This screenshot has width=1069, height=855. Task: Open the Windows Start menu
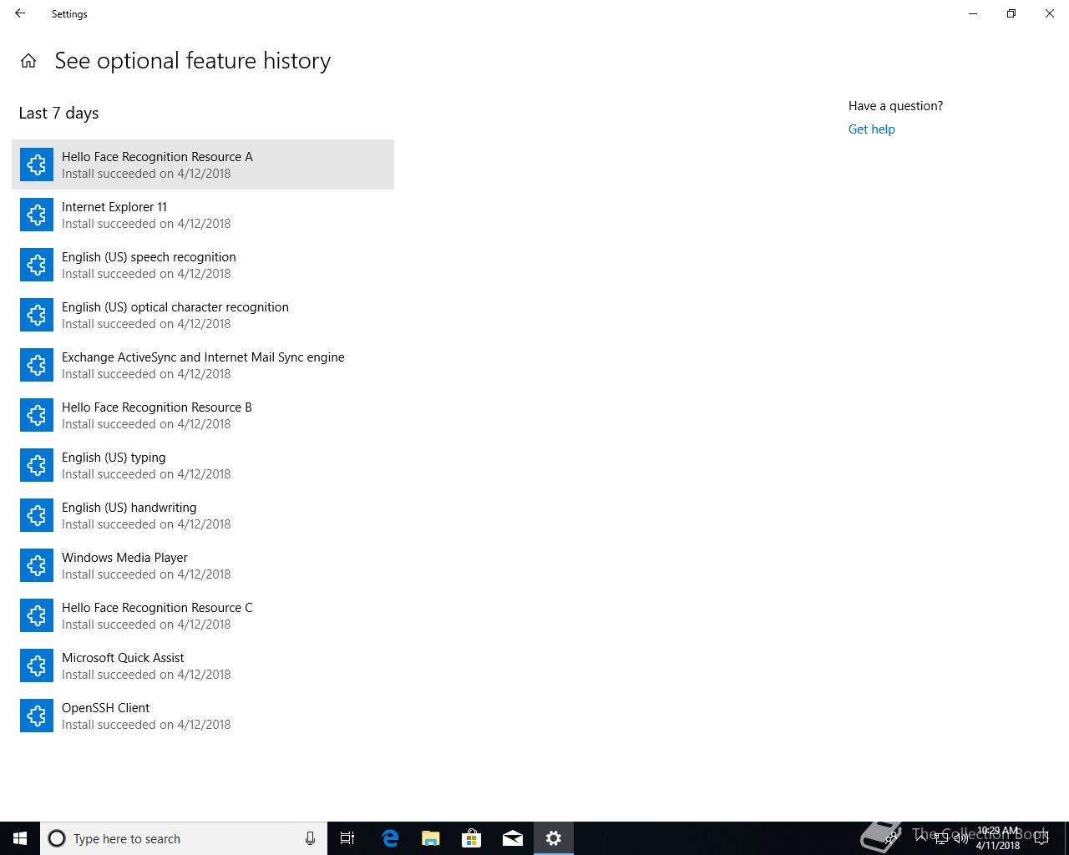20,838
